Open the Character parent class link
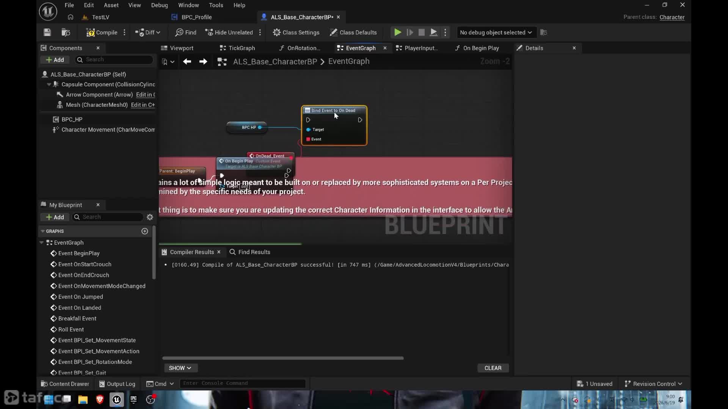Image resolution: width=728 pixels, height=409 pixels. point(672,17)
